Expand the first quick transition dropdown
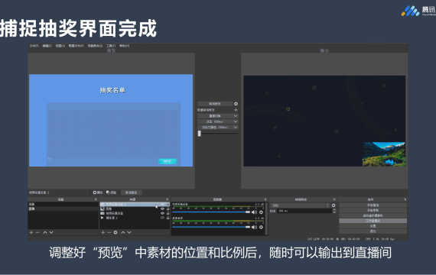The height and width of the screenshot is (275, 436). (x=218, y=116)
